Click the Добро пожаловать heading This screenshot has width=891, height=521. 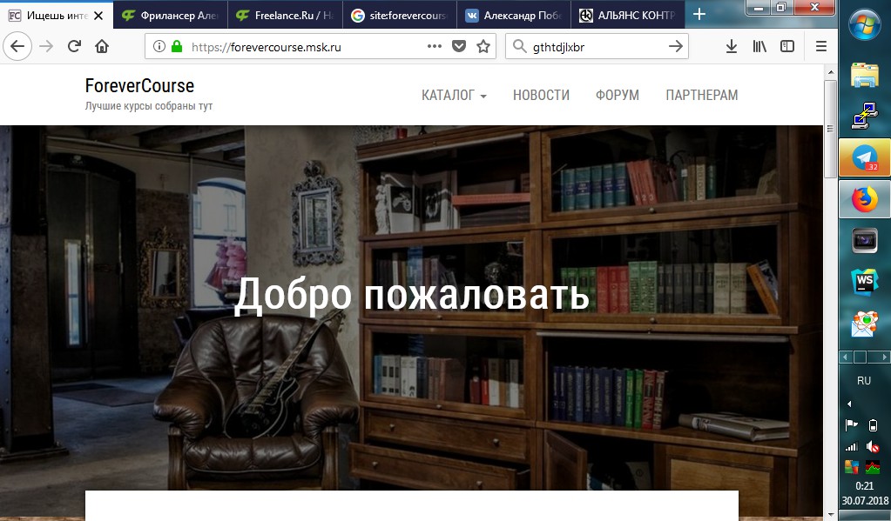pos(411,295)
